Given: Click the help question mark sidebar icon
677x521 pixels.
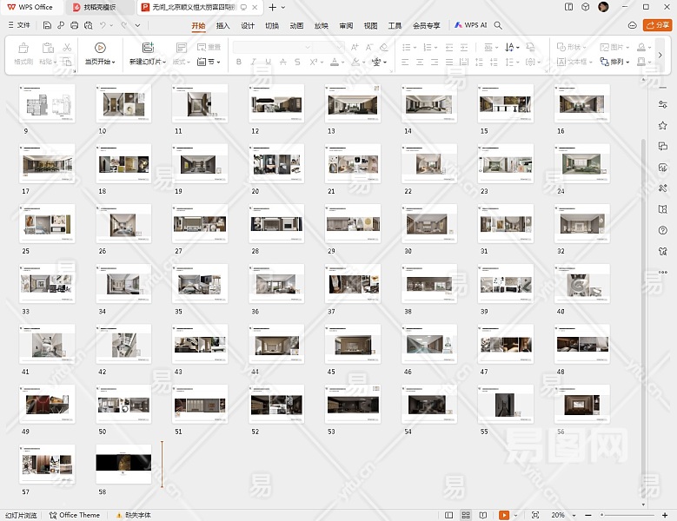Looking at the screenshot, I should pyautogui.click(x=662, y=228).
